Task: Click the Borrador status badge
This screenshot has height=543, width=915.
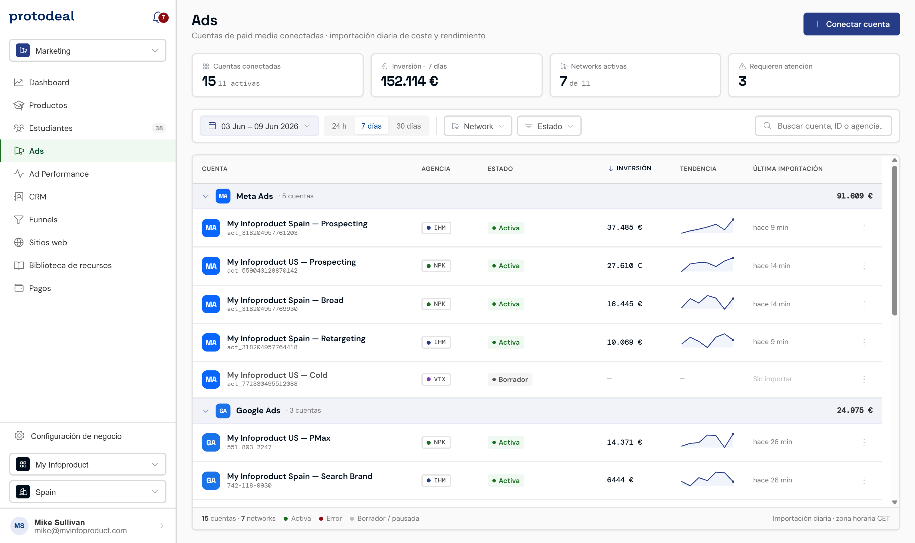Action: pos(510,380)
